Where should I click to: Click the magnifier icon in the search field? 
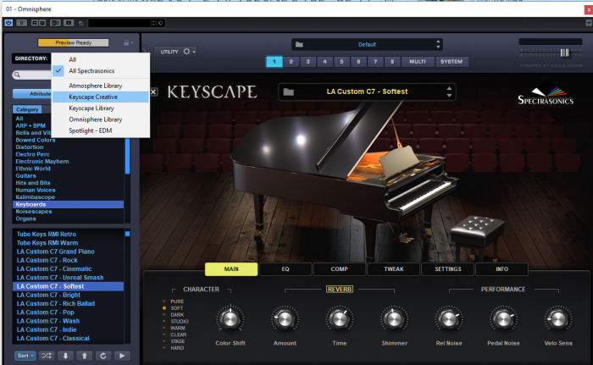pyautogui.click(x=17, y=75)
